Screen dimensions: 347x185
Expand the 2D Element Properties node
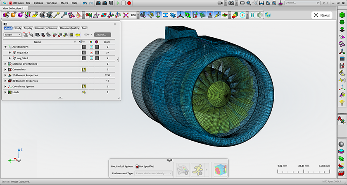click(5, 75)
